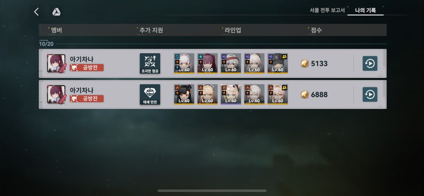Click the 공방전 tag in first row
The image size is (424, 196).
87,67
